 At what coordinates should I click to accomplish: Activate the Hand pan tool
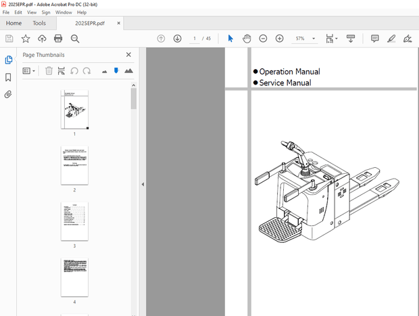(x=247, y=39)
